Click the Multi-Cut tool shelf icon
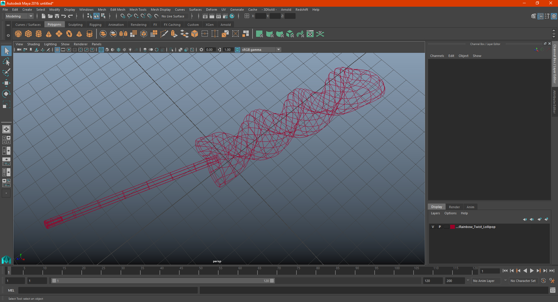Screen dimensions: 558x302 pos(164,34)
